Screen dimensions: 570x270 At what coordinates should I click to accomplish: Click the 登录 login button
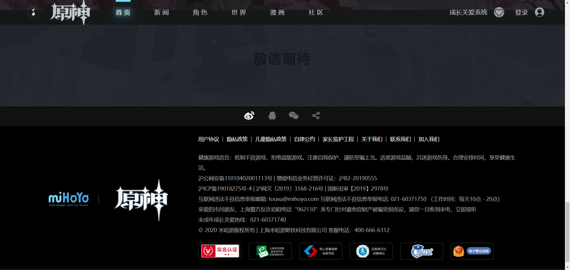pos(521,12)
